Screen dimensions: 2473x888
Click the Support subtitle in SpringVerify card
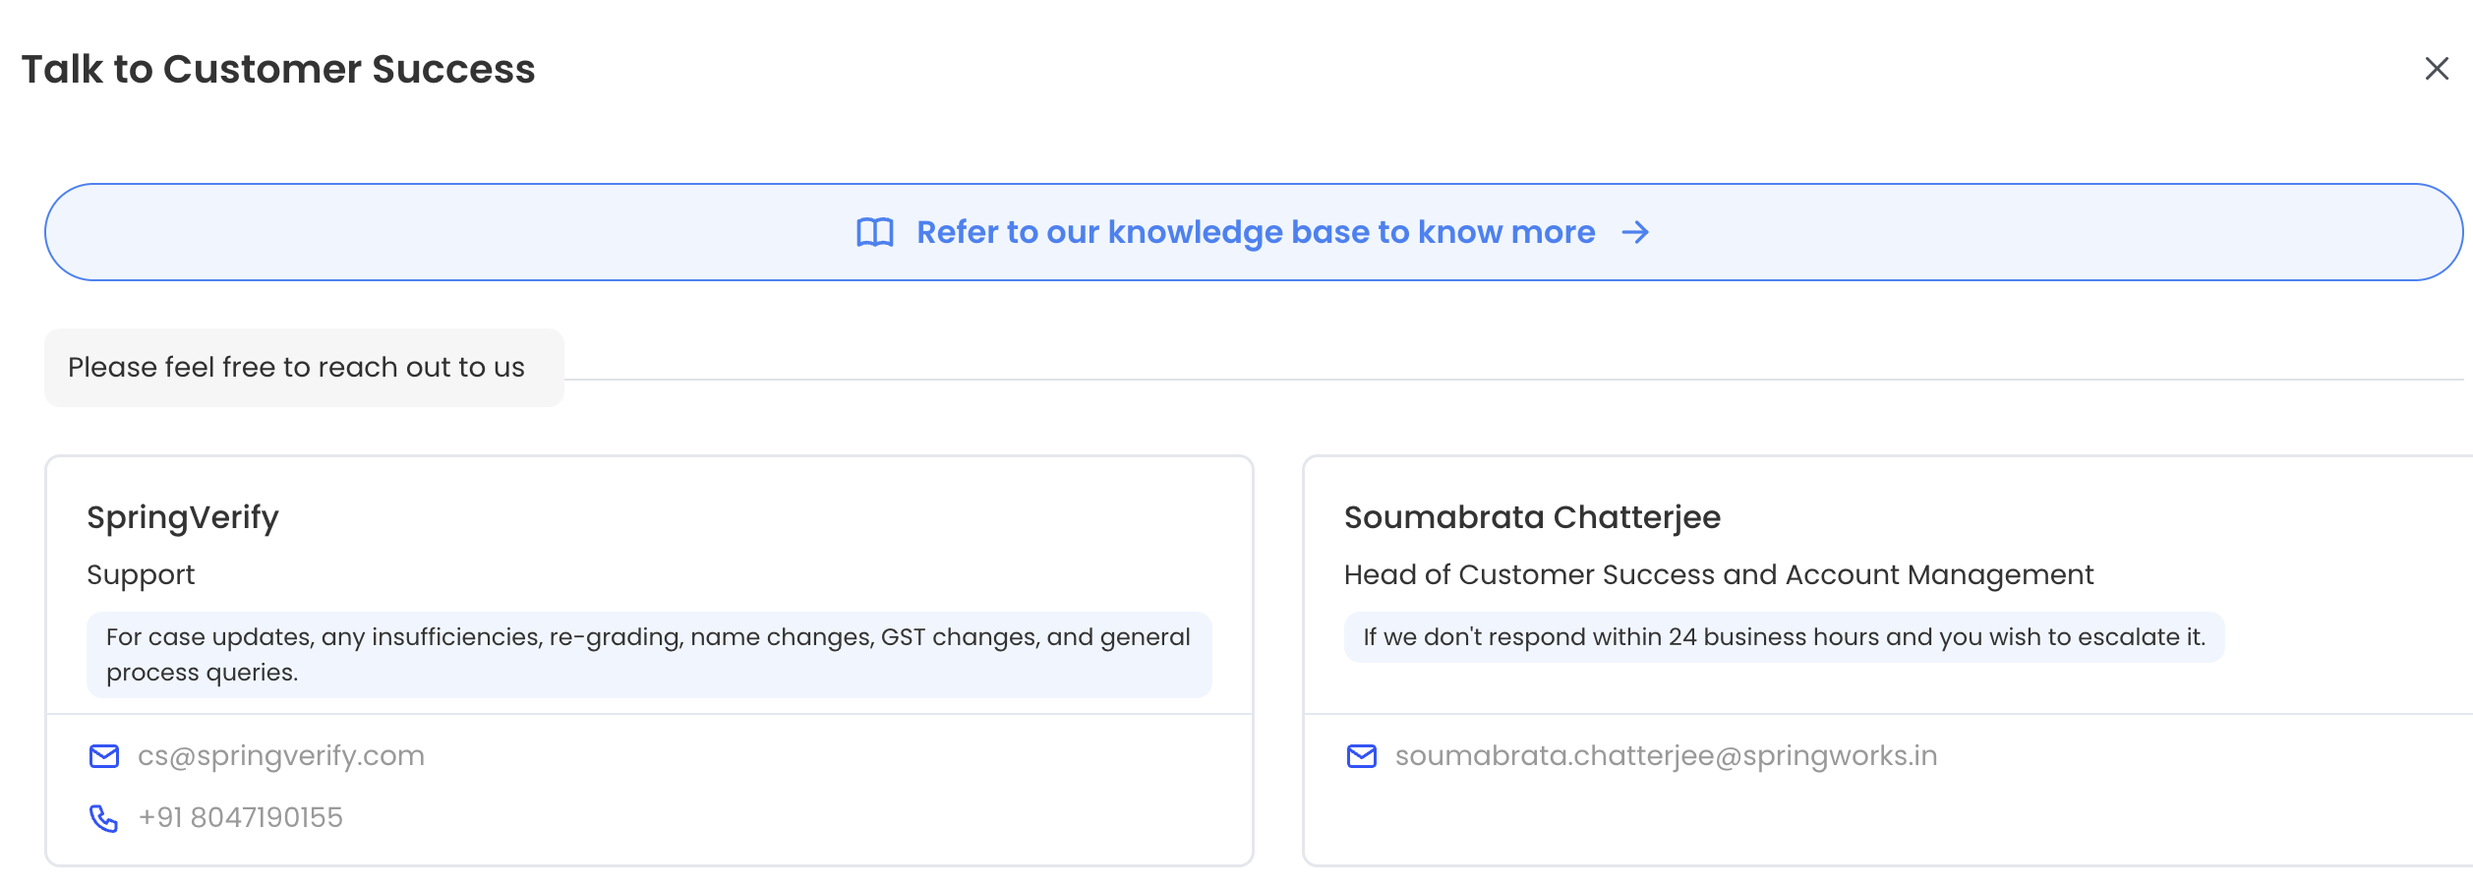point(141,575)
